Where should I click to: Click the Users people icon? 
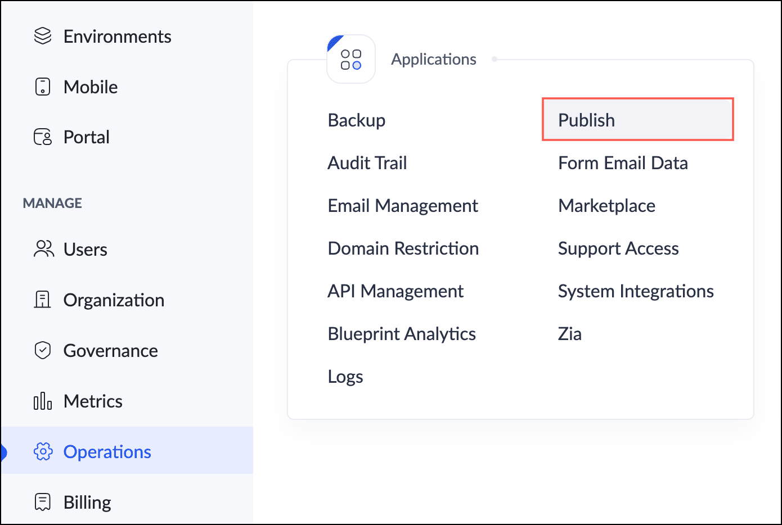[x=43, y=249]
